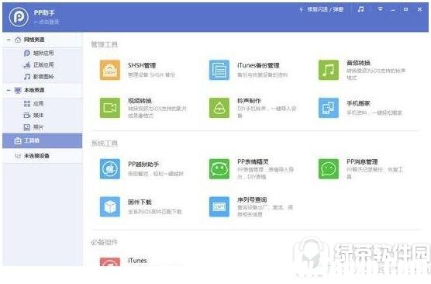The width and height of the screenshot is (431, 284).
Task: Open 应用 under 本地资源
Action: (x=34, y=104)
